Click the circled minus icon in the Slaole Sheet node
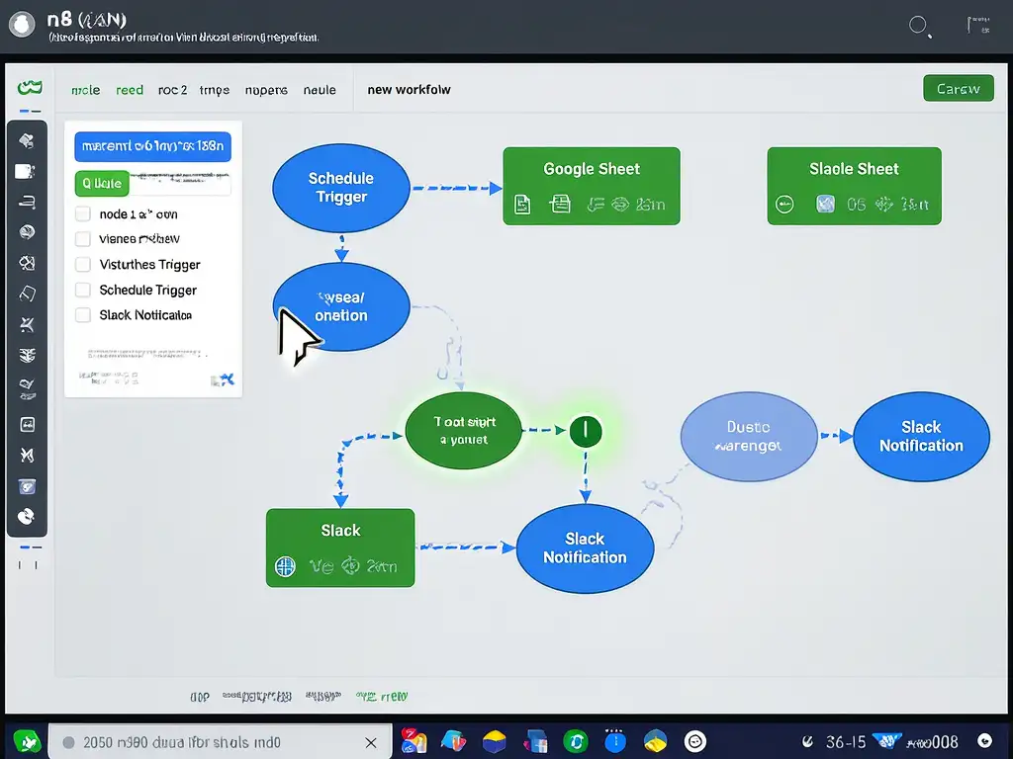Image resolution: width=1013 pixels, height=759 pixels. coord(784,205)
